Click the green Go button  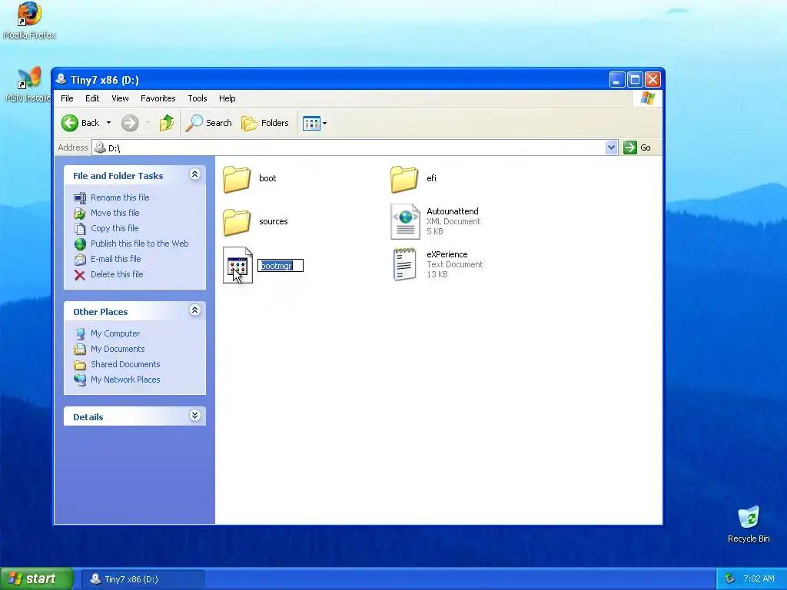[x=637, y=147]
